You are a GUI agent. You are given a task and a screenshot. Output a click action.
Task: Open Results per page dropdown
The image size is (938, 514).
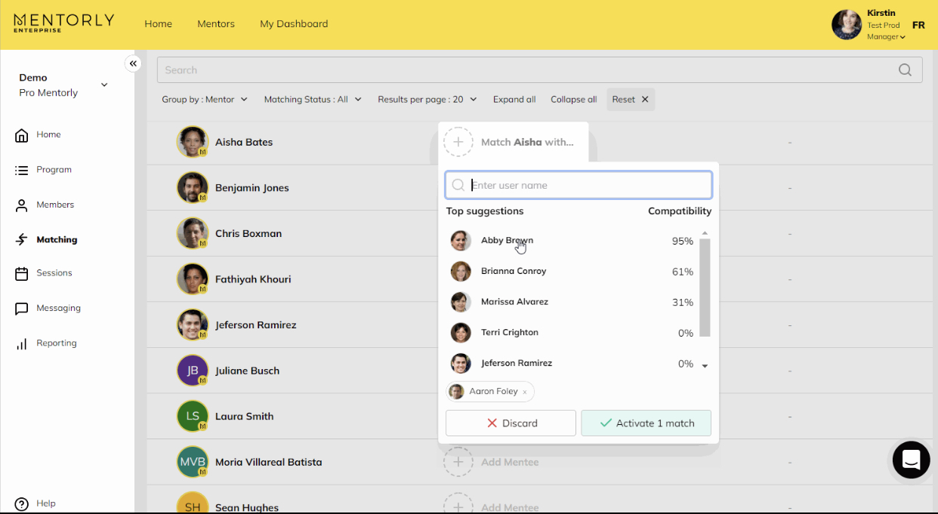coord(427,100)
